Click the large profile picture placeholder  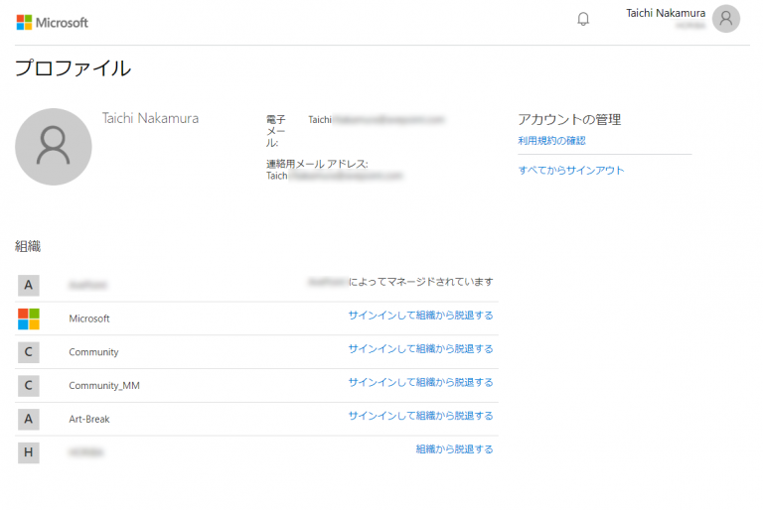coord(54,147)
